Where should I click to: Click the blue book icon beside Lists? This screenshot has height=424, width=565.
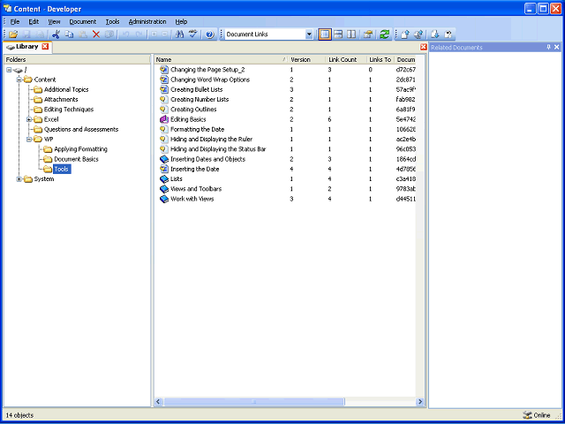[x=164, y=178]
